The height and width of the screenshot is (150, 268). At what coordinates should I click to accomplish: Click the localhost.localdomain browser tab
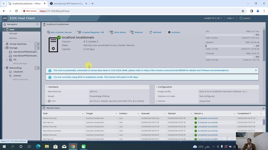click(27, 4)
